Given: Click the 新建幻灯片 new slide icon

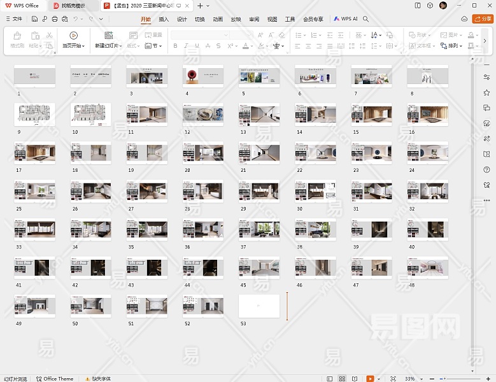Looking at the screenshot, I should [x=108, y=36].
